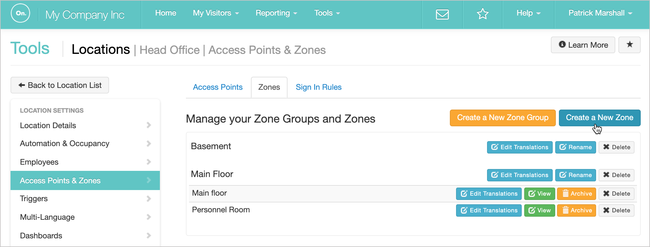Edit Translations for Personnel Room zone

pos(489,210)
